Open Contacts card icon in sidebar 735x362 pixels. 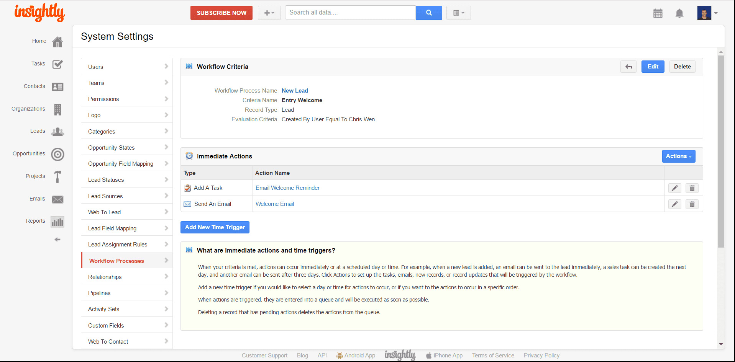pos(57,86)
